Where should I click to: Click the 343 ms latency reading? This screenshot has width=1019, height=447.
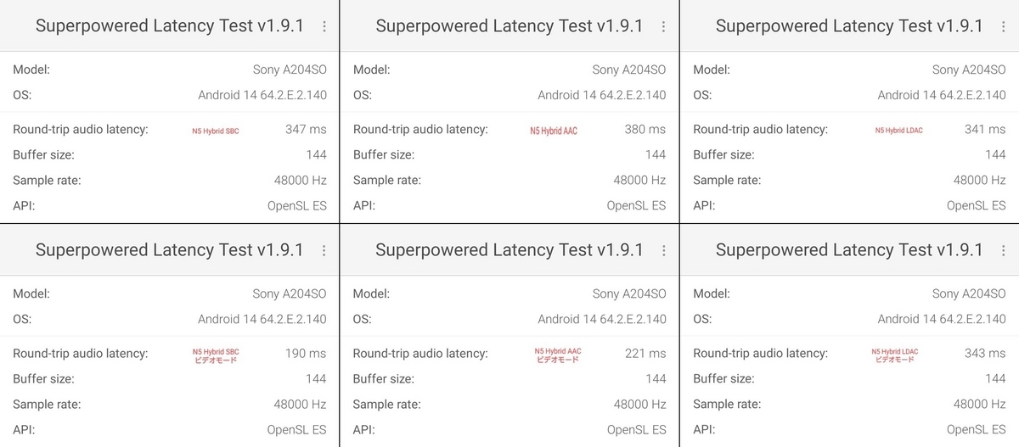coord(985,354)
